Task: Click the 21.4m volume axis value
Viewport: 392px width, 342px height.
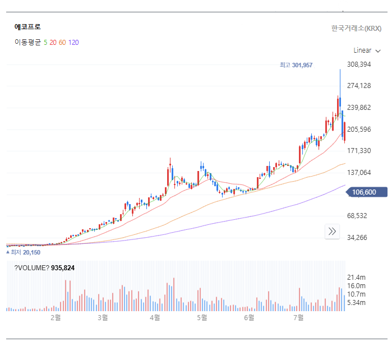Action: coord(356,278)
